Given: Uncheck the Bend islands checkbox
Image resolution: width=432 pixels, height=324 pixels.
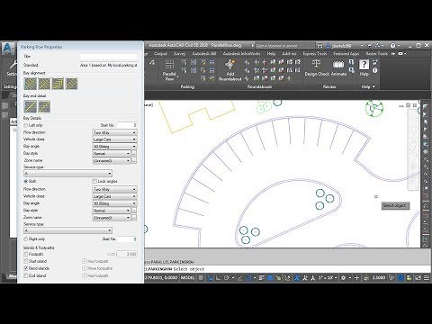Looking at the screenshot, I should pyautogui.click(x=26, y=268).
